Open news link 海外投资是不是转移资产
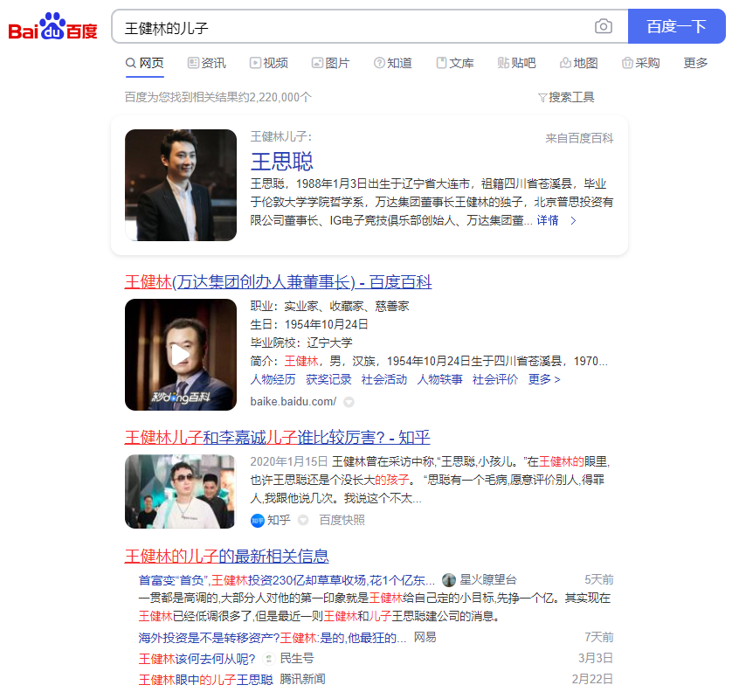Viewport: 739px width, 692px height. point(273,638)
